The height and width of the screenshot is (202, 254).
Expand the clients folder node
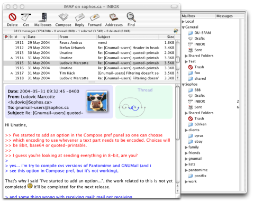[186, 130]
